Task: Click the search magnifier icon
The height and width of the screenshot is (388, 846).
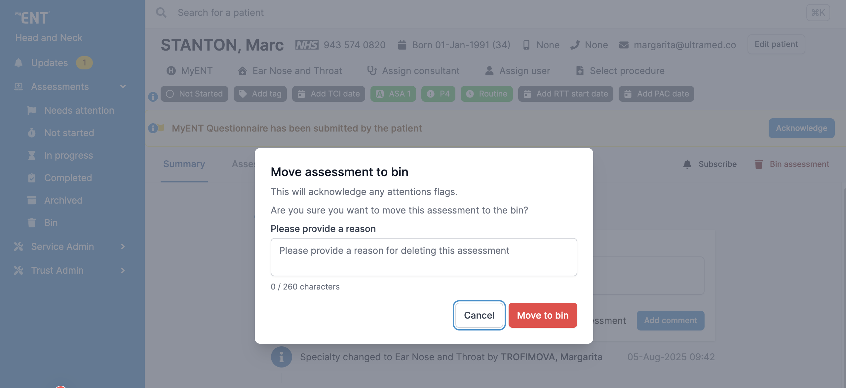Action: tap(161, 13)
